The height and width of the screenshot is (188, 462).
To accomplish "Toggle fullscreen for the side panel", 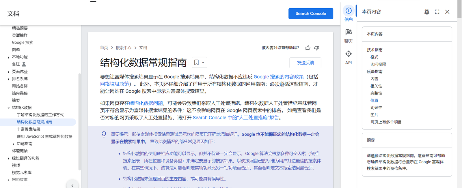I will (x=437, y=12).
